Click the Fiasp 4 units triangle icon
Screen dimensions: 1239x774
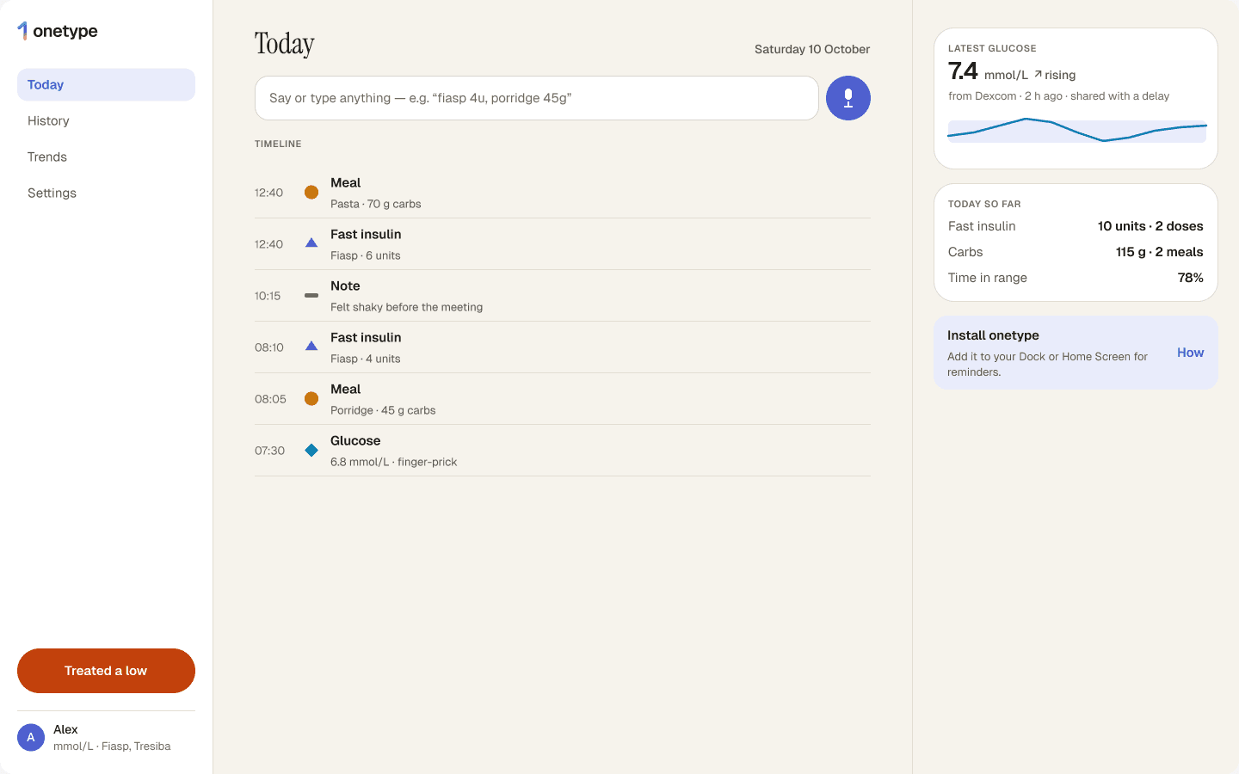tap(311, 347)
